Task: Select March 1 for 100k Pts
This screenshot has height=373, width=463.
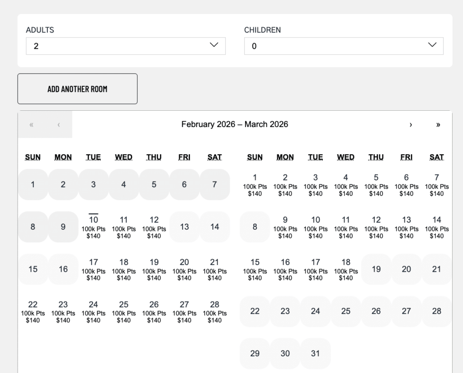Action: [255, 184]
